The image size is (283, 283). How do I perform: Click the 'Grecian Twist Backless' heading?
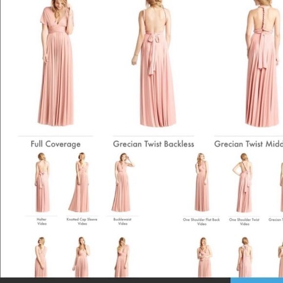point(154,144)
